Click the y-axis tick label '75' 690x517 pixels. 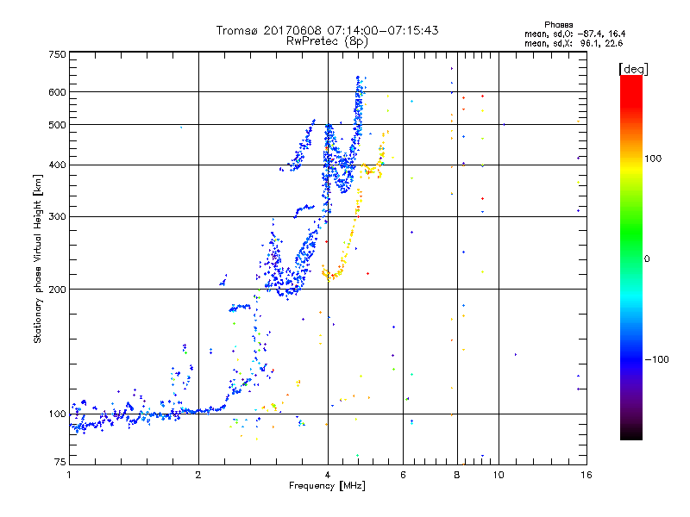pos(60,462)
